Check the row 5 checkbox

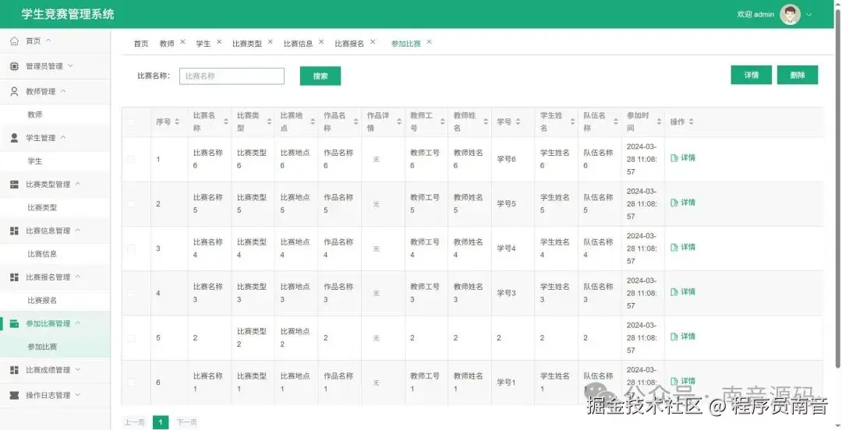click(x=131, y=338)
